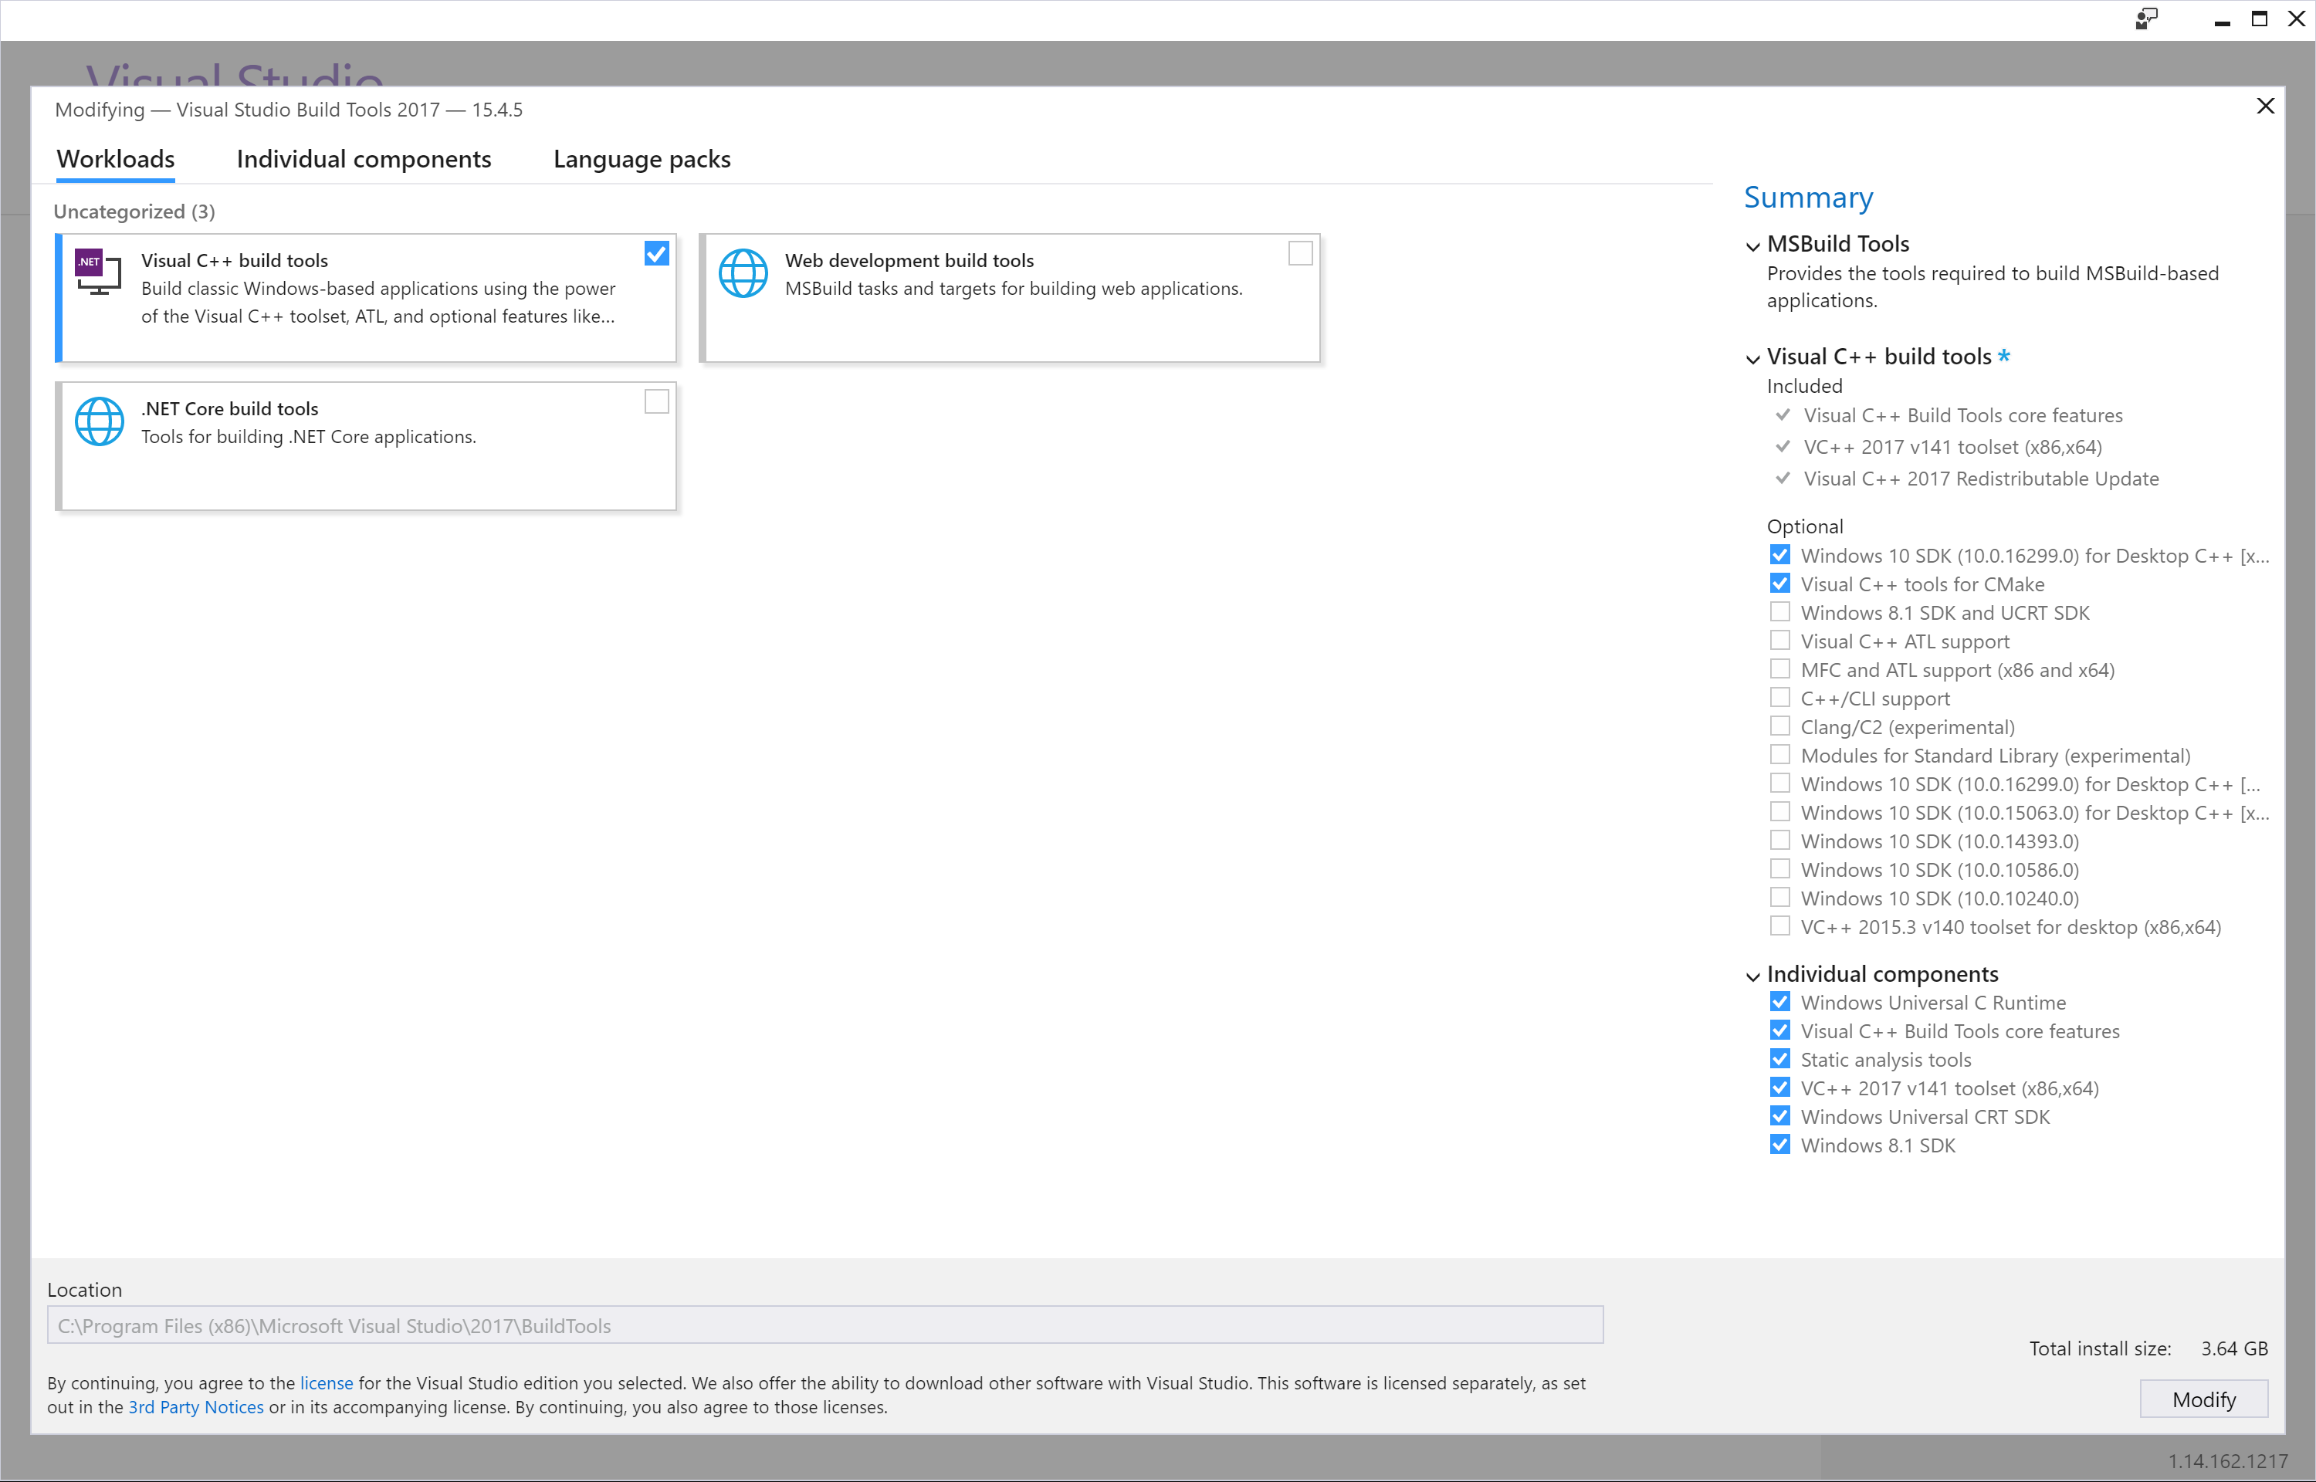The width and height of the screenshot is (2316, 1482).
Task: Uncheck Windows Universal C Runtime component
Action: pyautogui.click(x=1779, y=1002)
